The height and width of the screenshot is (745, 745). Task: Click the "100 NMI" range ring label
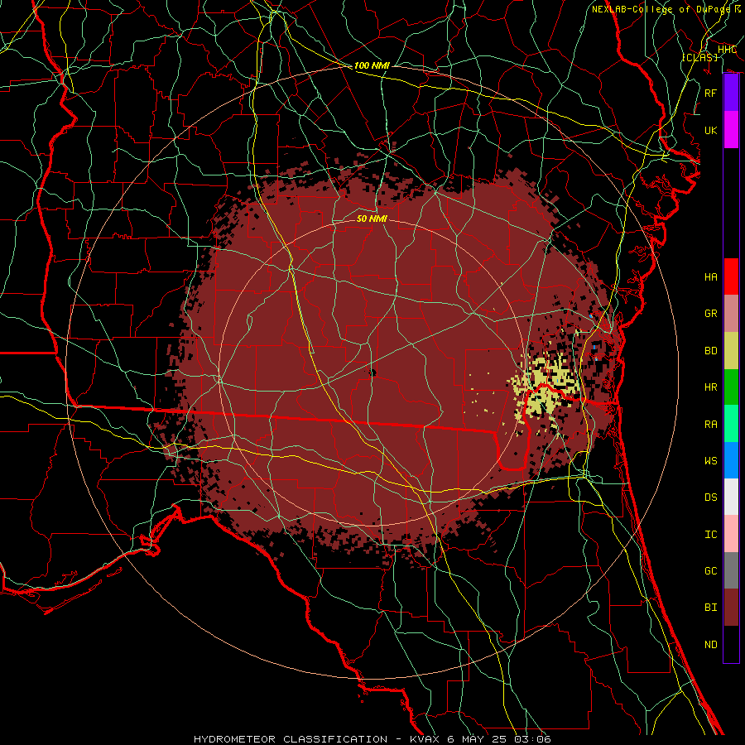pos(372,65)
